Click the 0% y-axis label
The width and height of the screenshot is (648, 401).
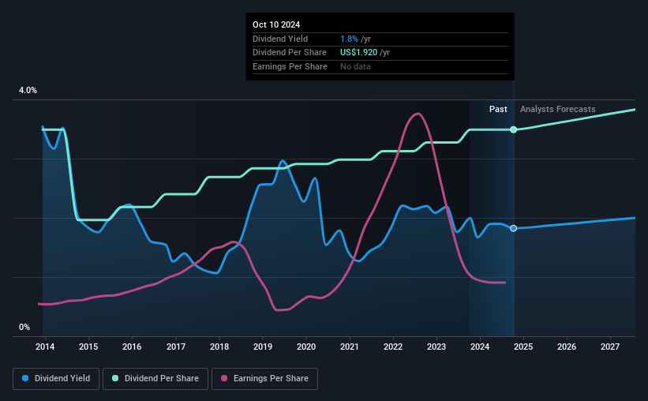(24, 327)
